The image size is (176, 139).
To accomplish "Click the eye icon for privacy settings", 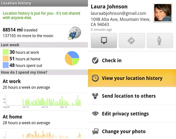I will 95,114.
